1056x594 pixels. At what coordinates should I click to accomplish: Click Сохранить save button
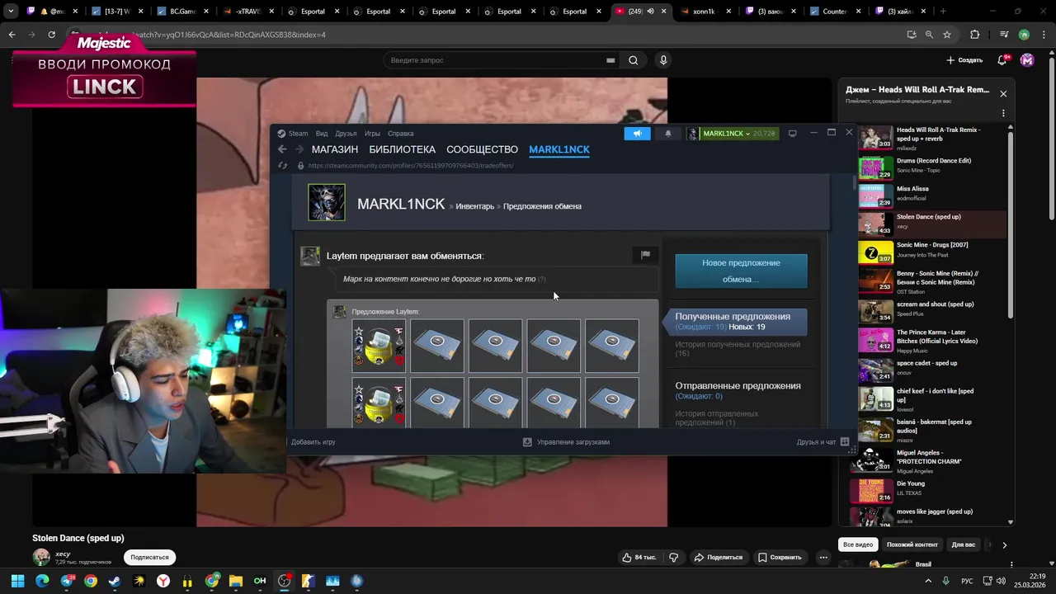pyautogui.click(x=780, y=557)
